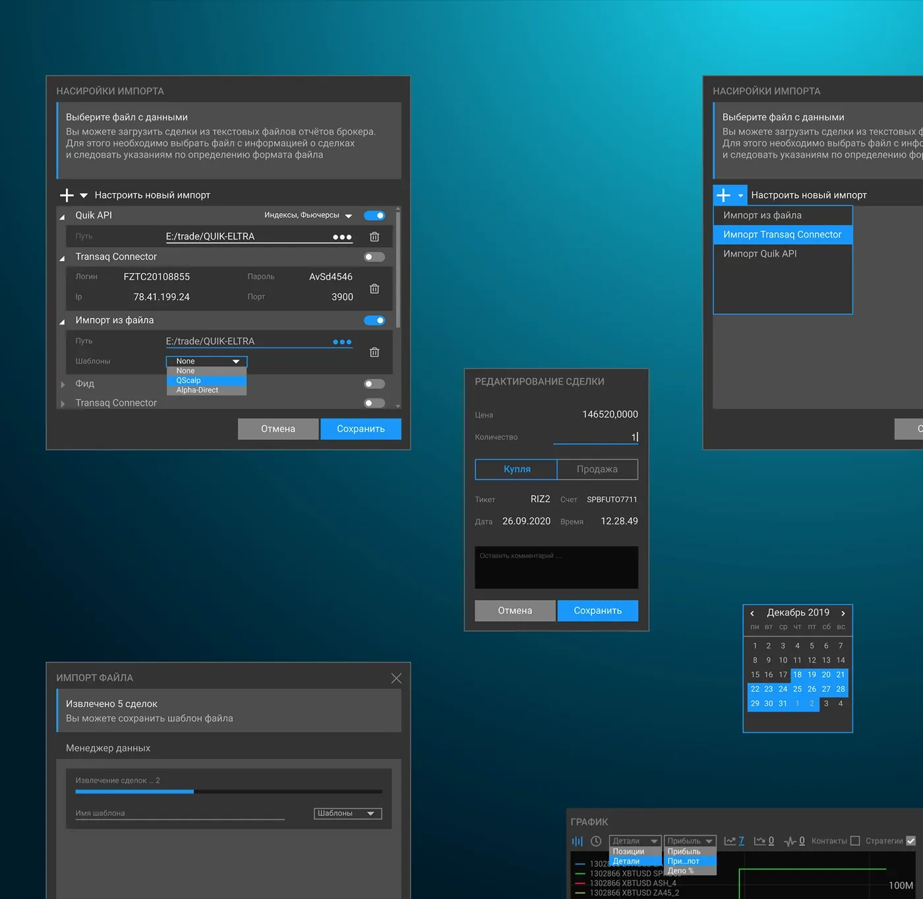Choose QScalp from the templates list
The width and height of the screenshot is (923, 899).
pyautogui.click(x=206, y=381)
